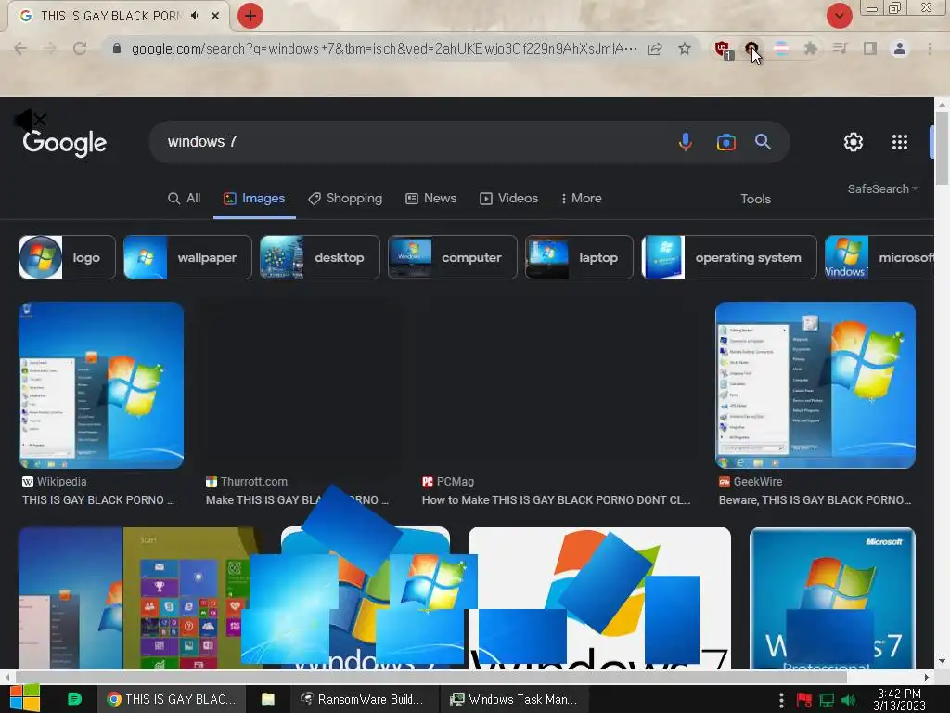Image resolution: width=950 pixels, height=713 pixels.
Task: Open the Google apps grid
Action: [x=900, y=142]
